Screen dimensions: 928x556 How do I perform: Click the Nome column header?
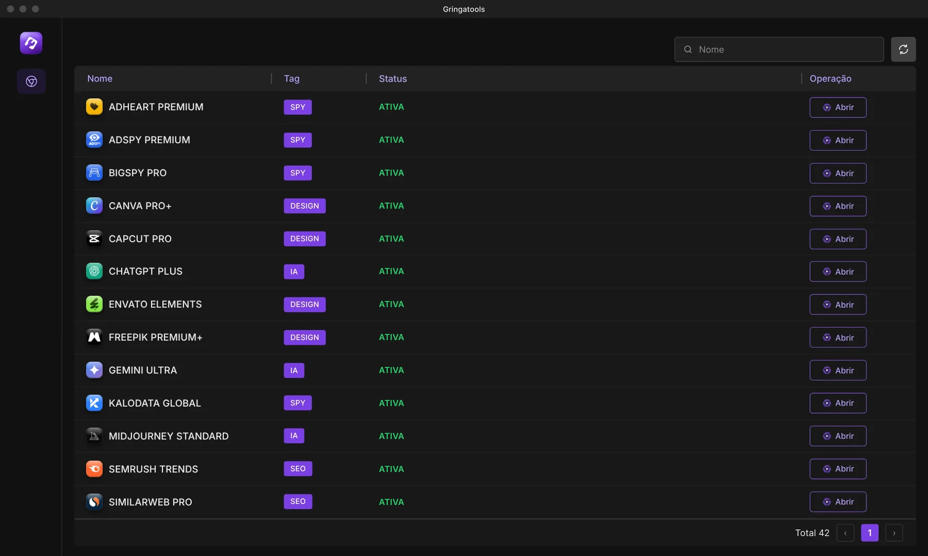pos(100,78)
